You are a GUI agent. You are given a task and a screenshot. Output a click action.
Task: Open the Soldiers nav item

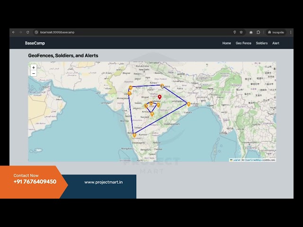[262, 43]
